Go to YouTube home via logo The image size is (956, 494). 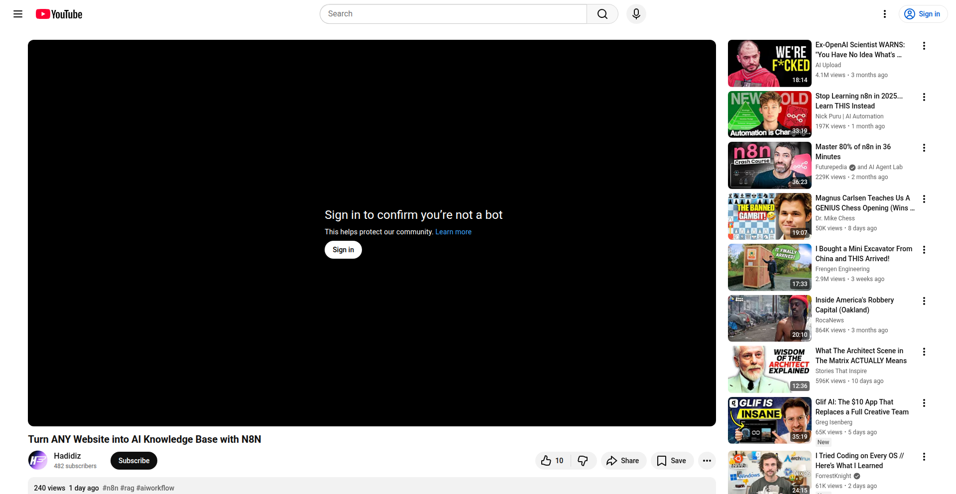tap(59, 14)
